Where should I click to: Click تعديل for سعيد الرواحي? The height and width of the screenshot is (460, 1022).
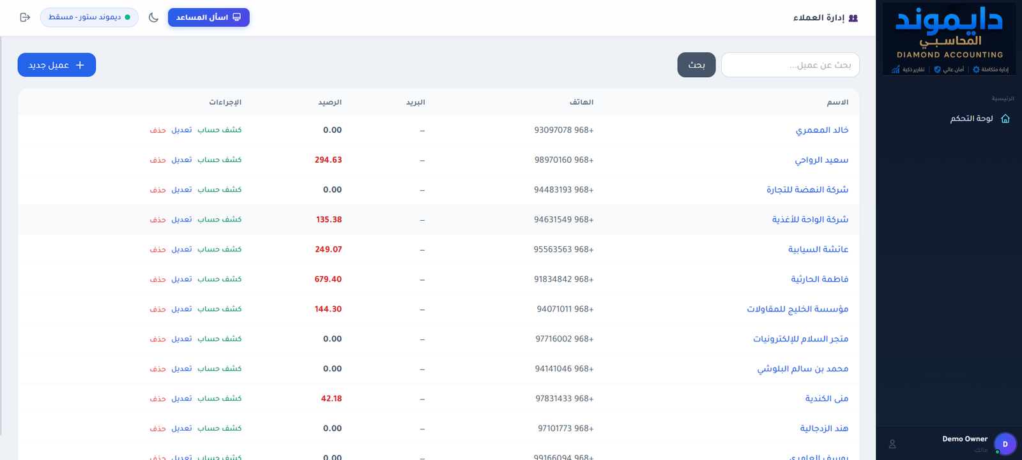[x=181, y=160]
